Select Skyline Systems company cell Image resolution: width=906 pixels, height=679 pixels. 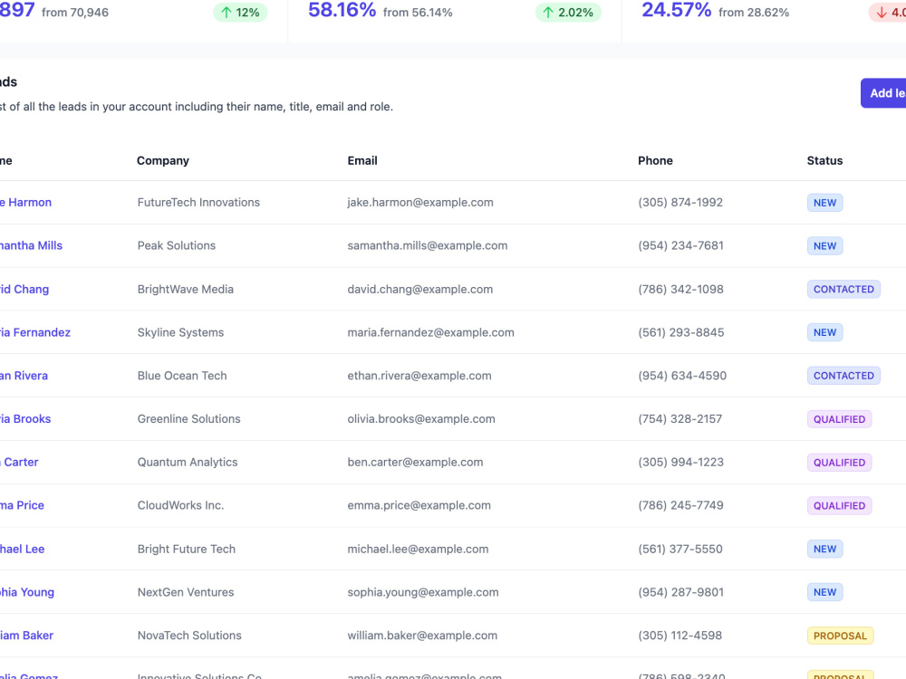[180, 332]
